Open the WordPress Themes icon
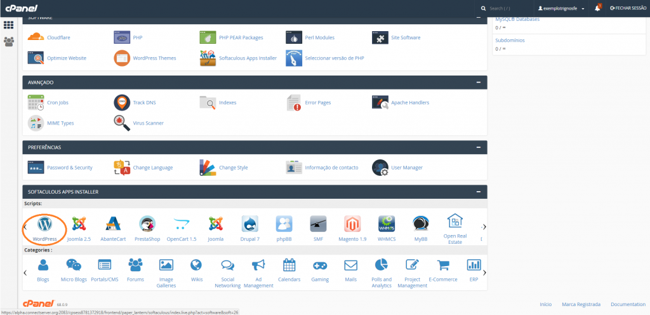This screenshot has height=315, width=650. coord(122,58)
